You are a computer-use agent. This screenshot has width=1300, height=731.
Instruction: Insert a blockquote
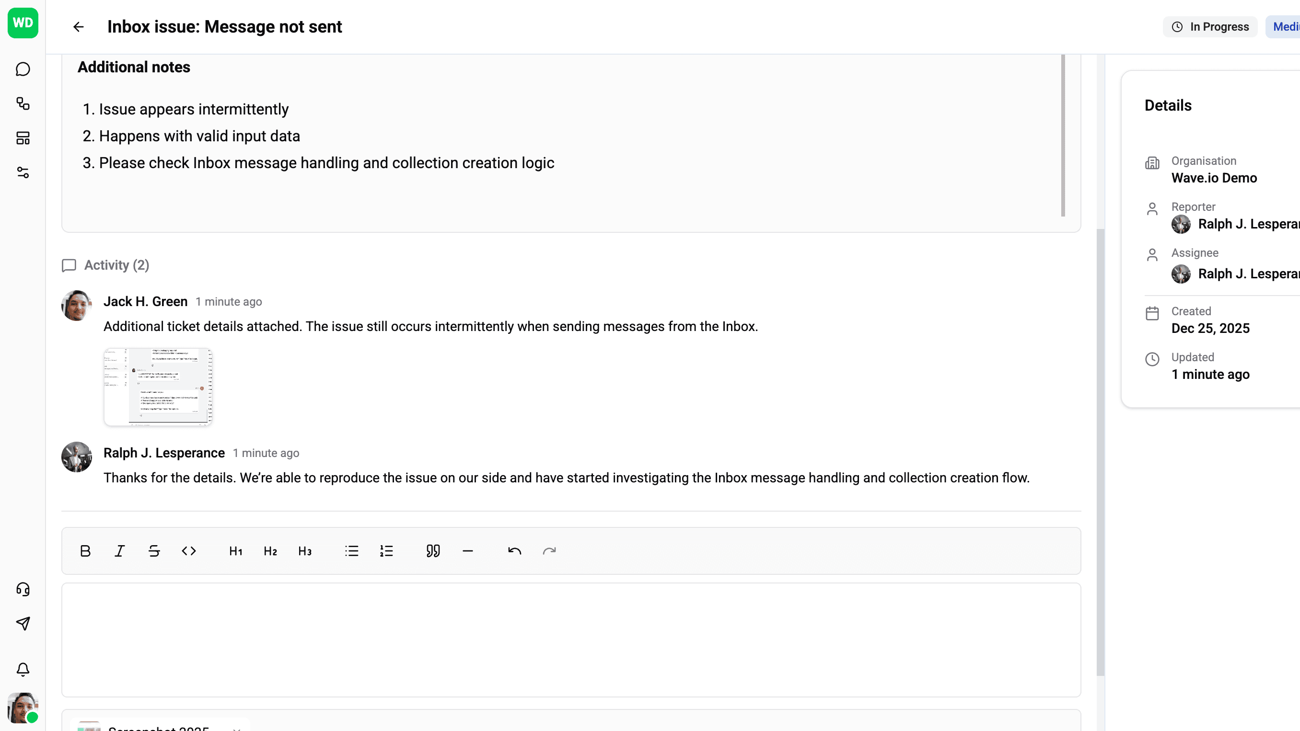pyautogui.click(x=433, y=551)
